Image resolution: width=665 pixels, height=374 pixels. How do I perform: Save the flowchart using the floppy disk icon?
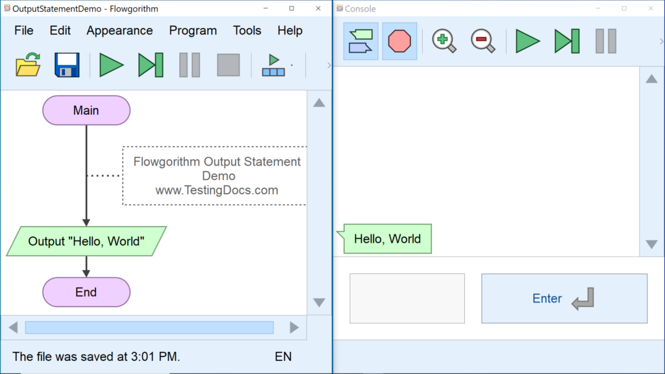[x=67, y=65]
